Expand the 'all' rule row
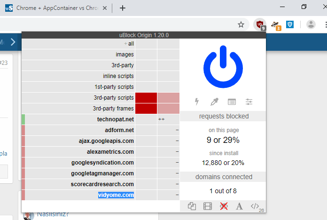The height and width of the screenshot is (220, 327). pyautogui.click(x=78, y=44)
